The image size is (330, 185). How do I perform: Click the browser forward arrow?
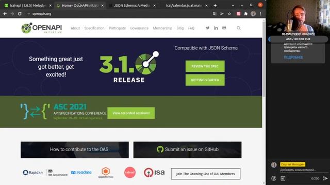[x=12, y=14]
